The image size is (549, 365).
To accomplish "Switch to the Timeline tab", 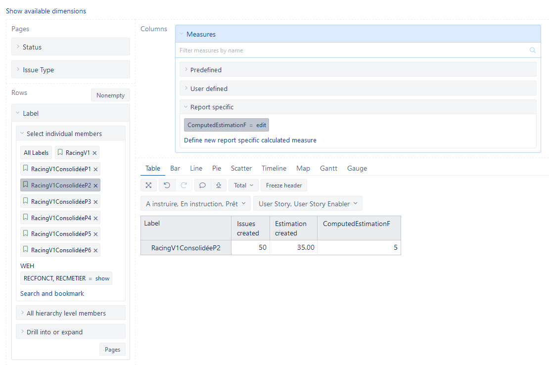I will [x=274, y=168].
